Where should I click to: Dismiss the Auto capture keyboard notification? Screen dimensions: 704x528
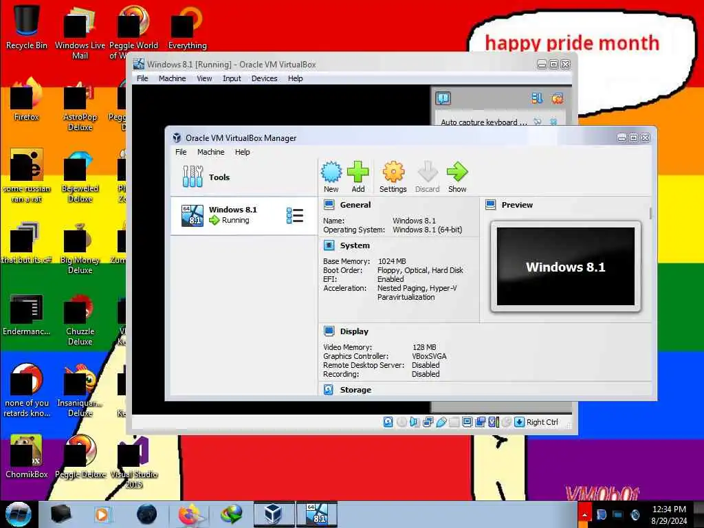click(x=553, y=122)
